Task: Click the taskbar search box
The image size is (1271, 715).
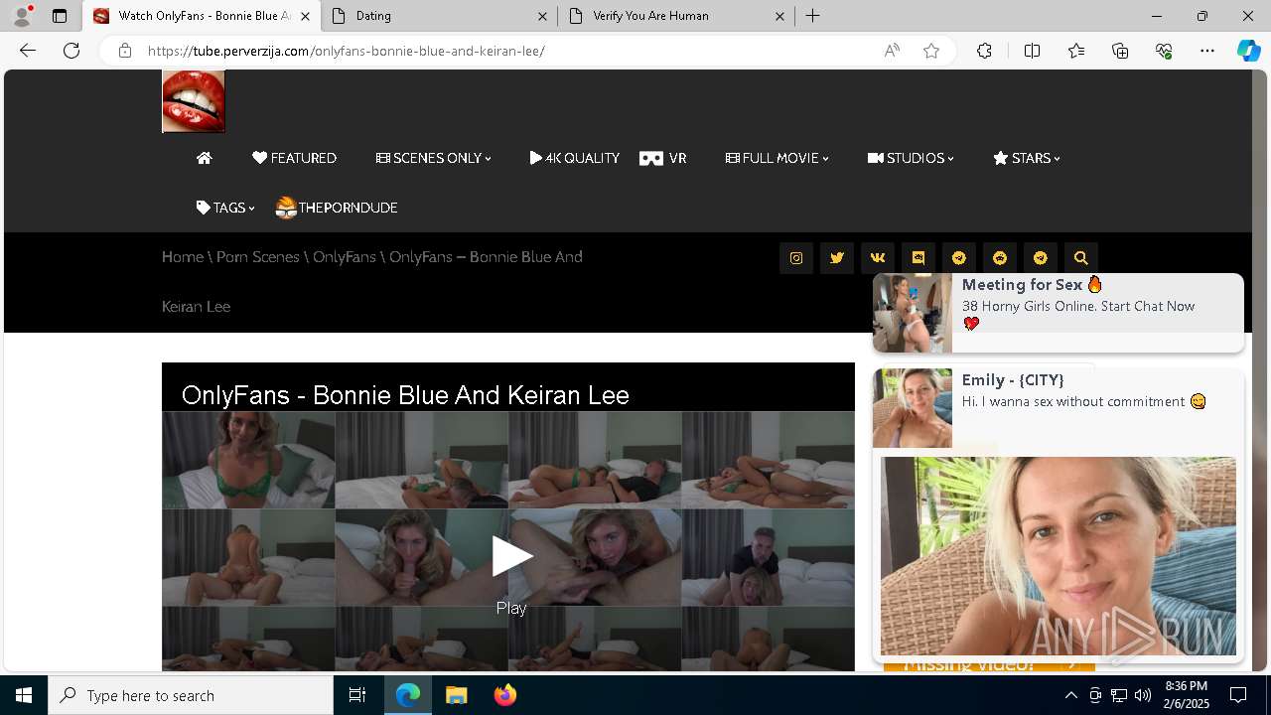Action: click(191, 695)
